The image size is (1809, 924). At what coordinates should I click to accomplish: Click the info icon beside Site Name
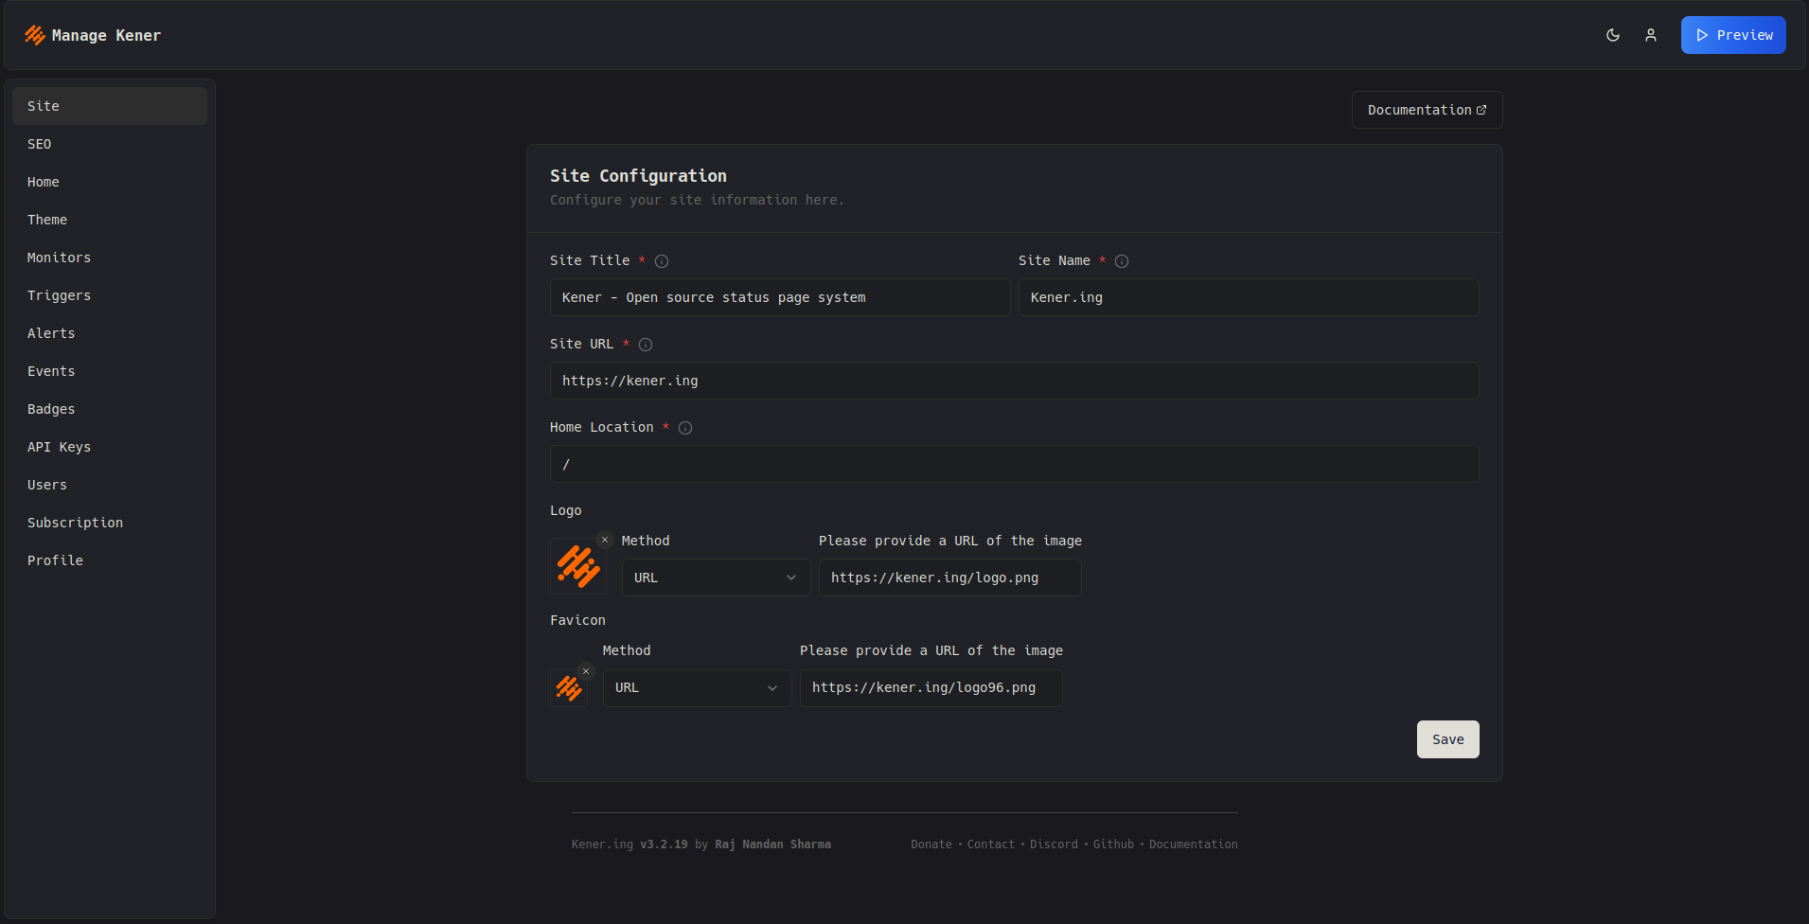tap(1122, 261)
